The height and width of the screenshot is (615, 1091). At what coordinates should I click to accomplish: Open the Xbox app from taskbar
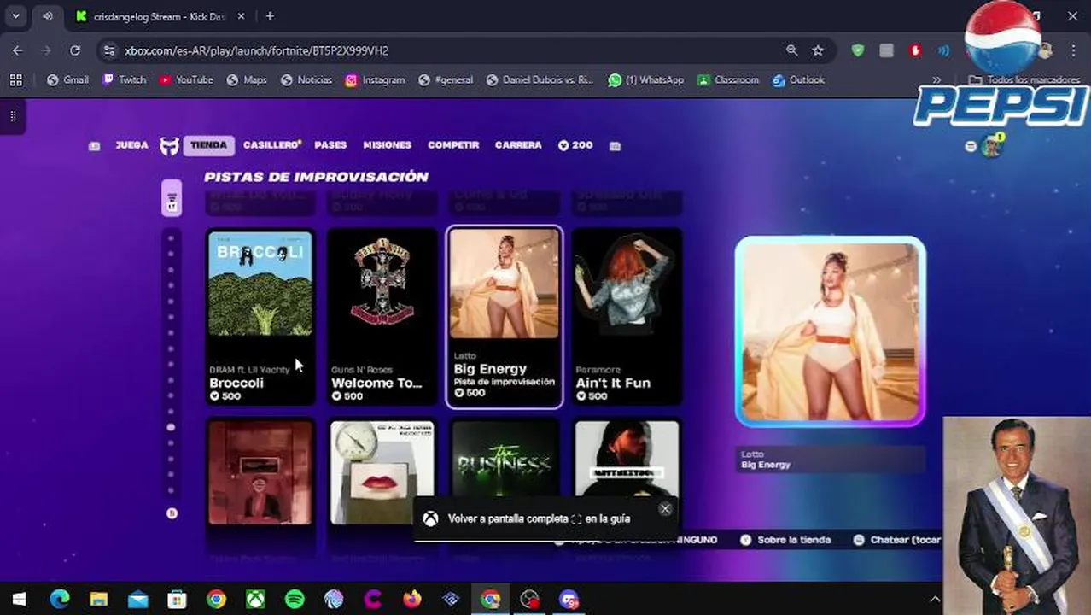tap(255, 600)
